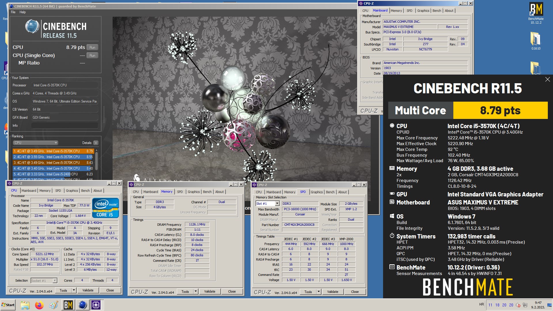Click the HR language indicator in taskbar
Image resolution: width=553 pixels, height=311 pixels.
point(481,304)
